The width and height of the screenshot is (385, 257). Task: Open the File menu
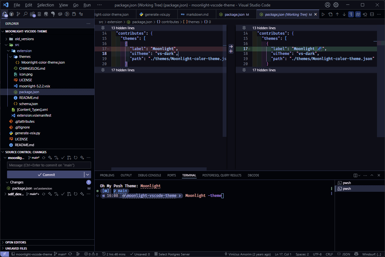click(17, 5)
